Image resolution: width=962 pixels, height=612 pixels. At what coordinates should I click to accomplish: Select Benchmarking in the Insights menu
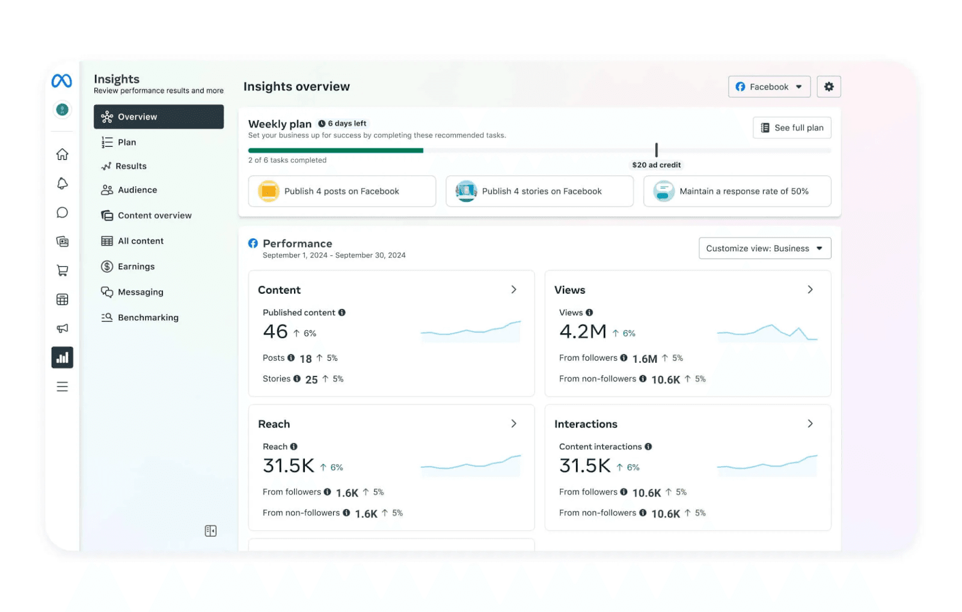tap(148, 318)
